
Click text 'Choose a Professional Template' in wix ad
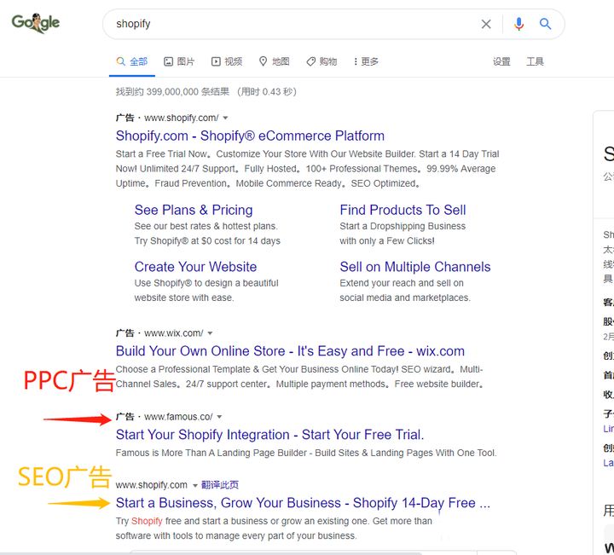point(182,369)
